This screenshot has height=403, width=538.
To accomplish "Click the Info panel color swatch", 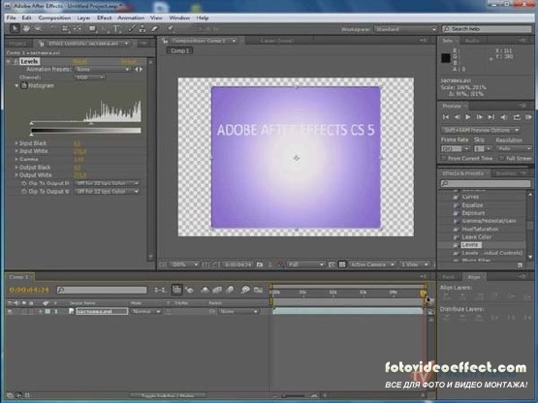I will pyautogui.click(x=445, y=58).
